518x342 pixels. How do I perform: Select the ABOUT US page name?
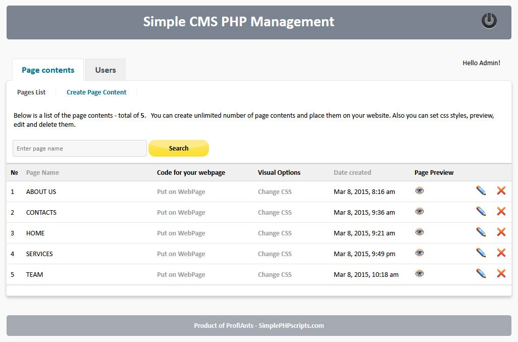point(41,191)
